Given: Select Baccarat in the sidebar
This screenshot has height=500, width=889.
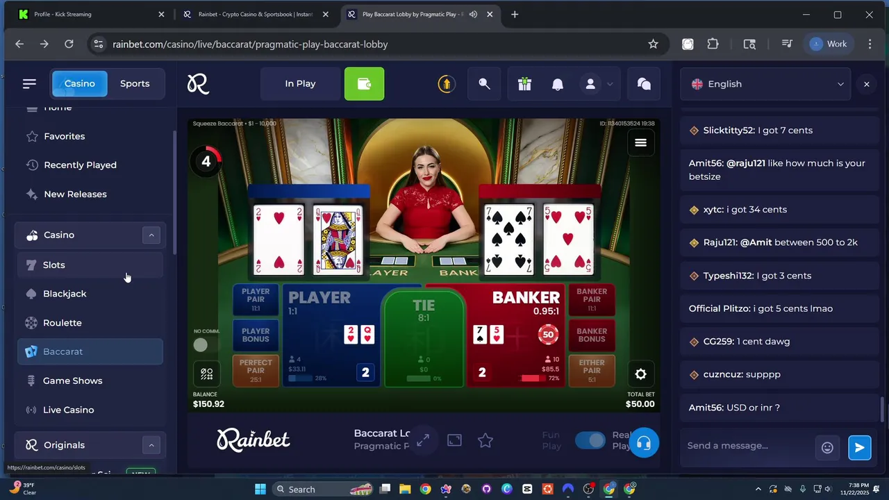Looking at the screenshot, I should [90, 351].
